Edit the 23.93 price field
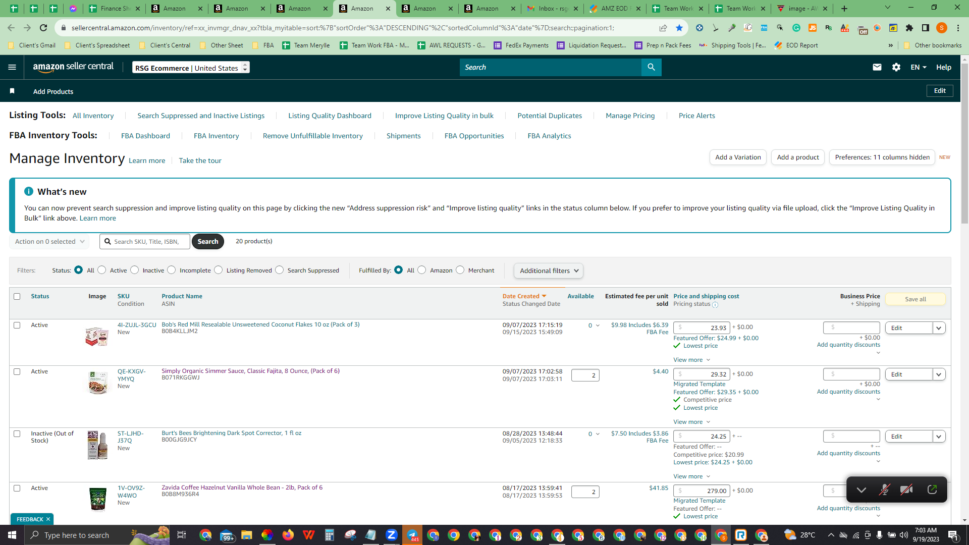969x545 pixels. point(702,328)
